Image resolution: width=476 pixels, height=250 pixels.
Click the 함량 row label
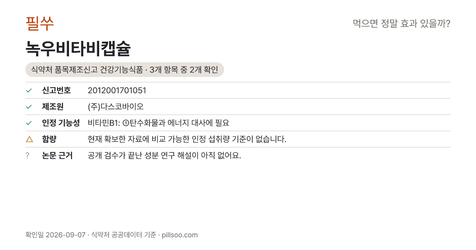click(x=49, y=139)
